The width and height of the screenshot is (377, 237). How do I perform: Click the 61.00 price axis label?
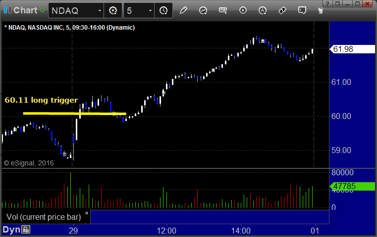click(341, 82)
